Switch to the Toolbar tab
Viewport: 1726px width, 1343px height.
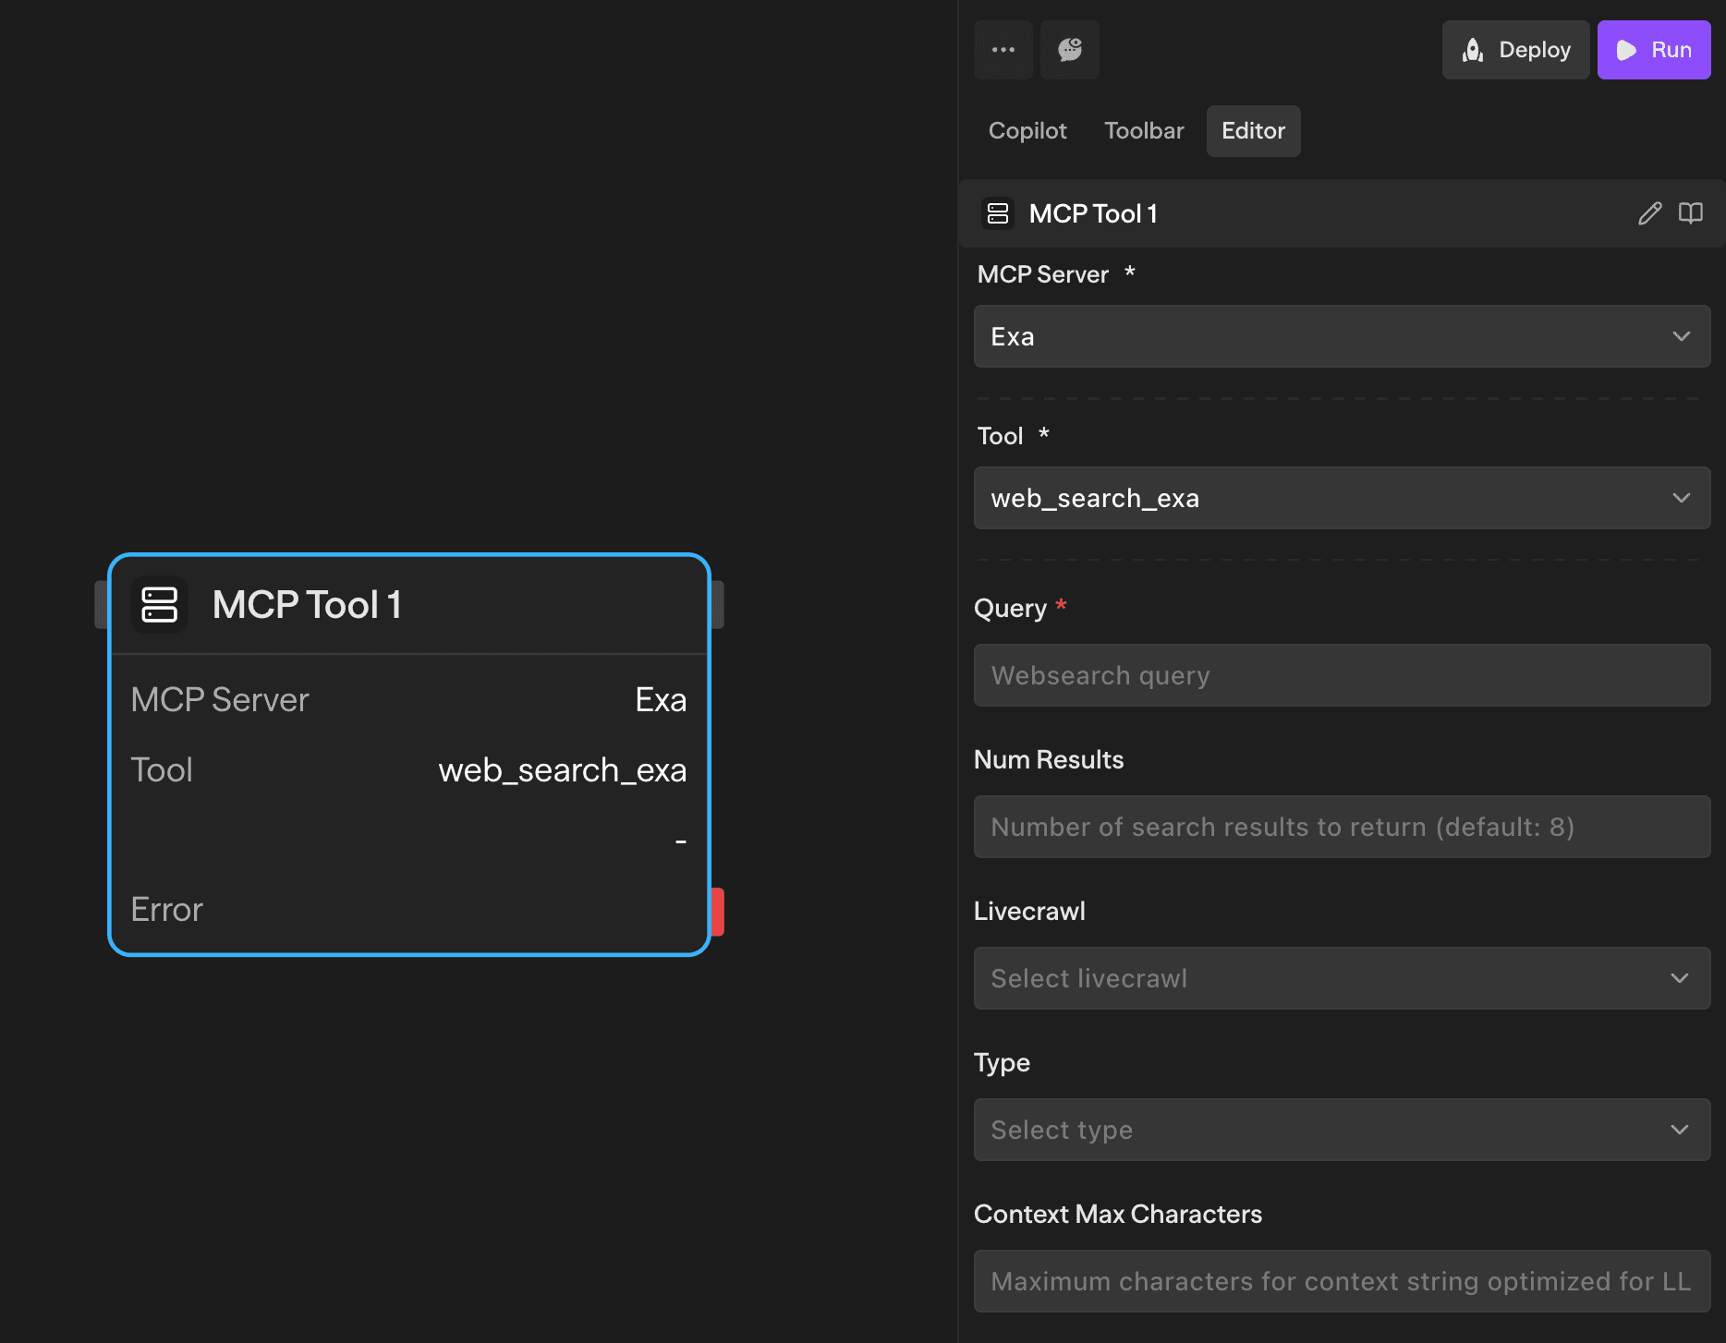(x=1143, y=130)
